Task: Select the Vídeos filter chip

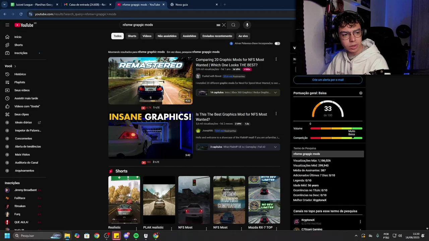Action: coord(147,36)
